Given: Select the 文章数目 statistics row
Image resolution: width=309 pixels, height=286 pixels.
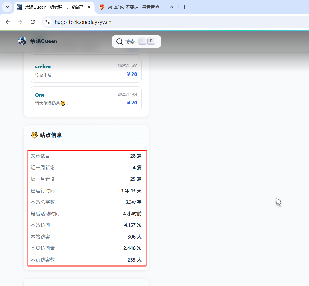Looking at the screenshot, I should (x=86, y=156).
